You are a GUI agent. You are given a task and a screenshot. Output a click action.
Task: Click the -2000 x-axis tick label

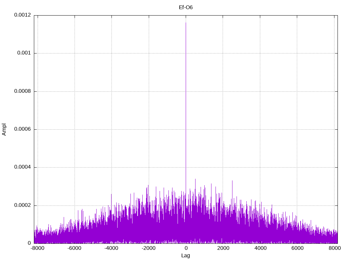[148, 248]
